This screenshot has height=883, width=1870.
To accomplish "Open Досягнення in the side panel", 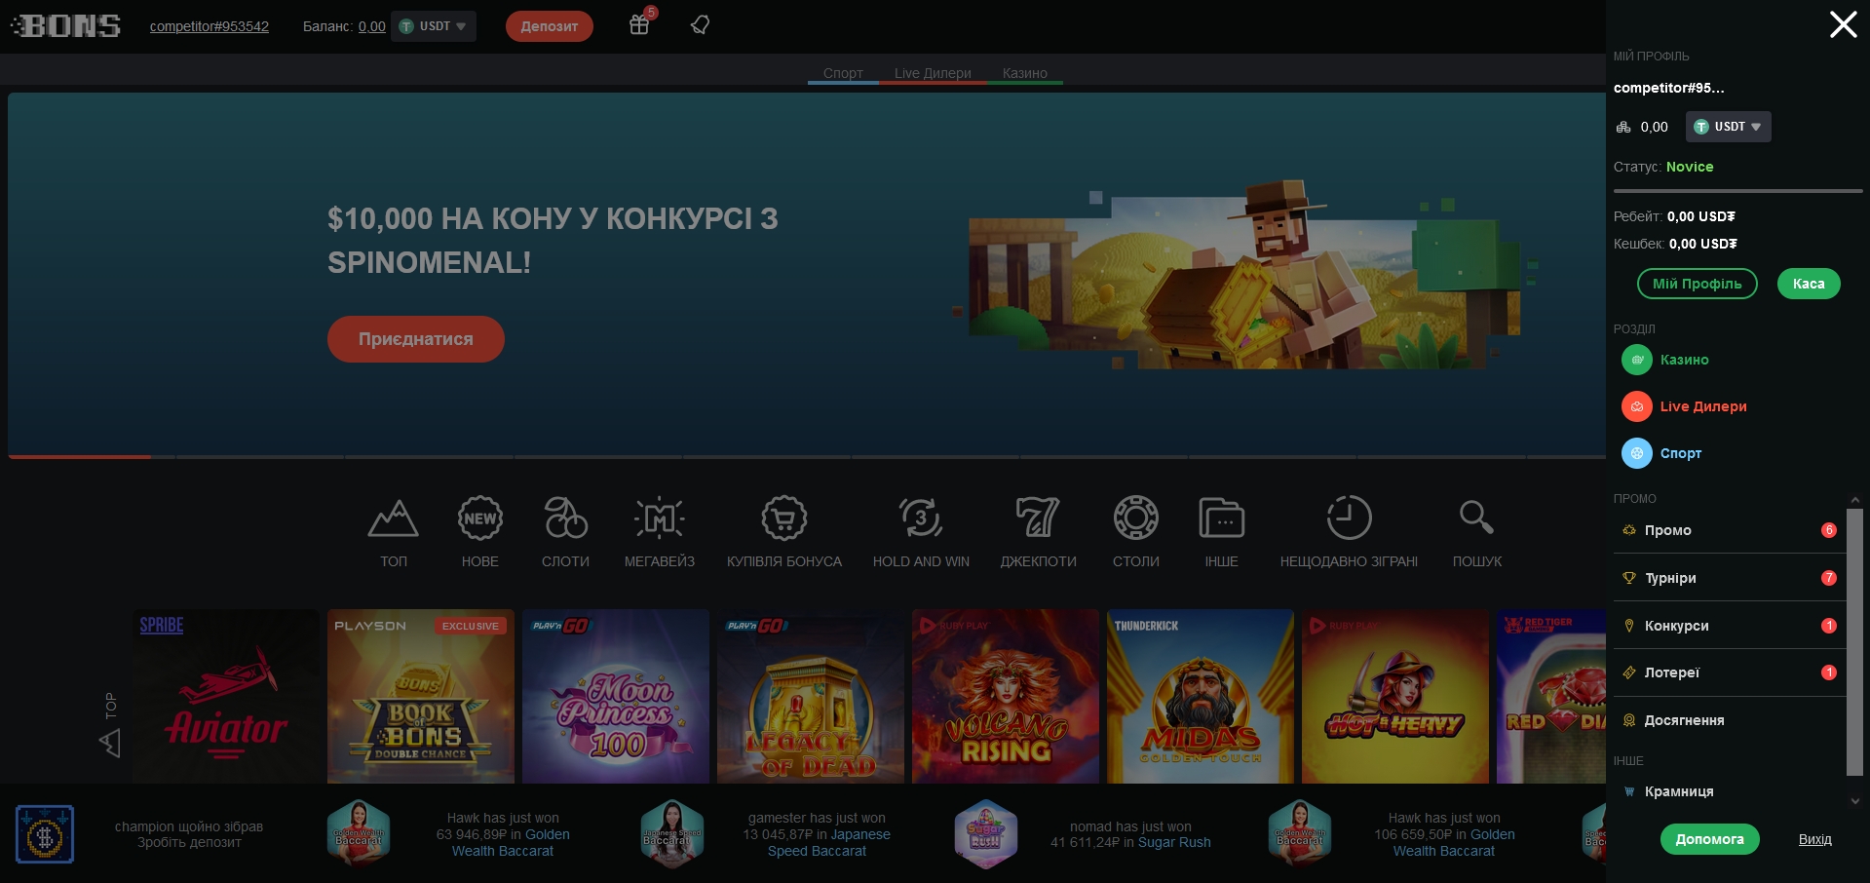I will point(1730,720).
